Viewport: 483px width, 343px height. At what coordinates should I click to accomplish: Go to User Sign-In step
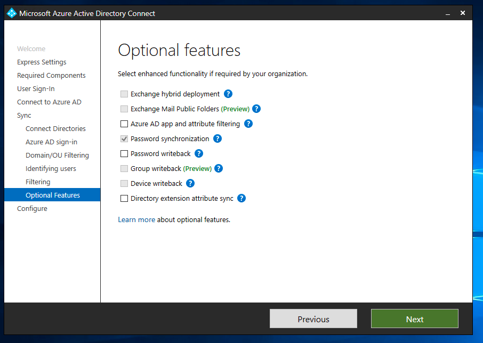pos(36,88)
